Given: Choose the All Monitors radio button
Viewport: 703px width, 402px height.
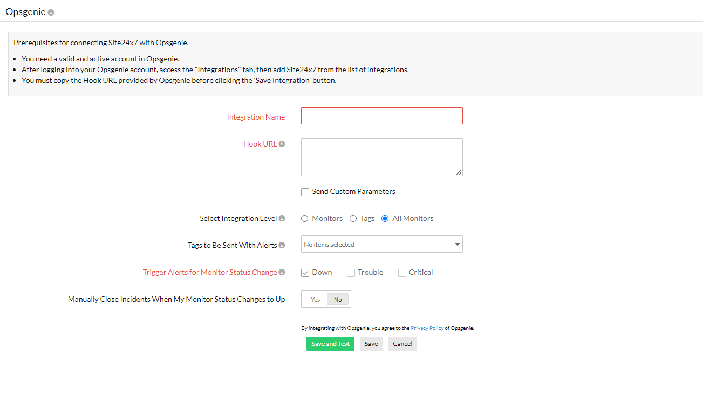Looking at the screenshot, I should pos(384,218).
